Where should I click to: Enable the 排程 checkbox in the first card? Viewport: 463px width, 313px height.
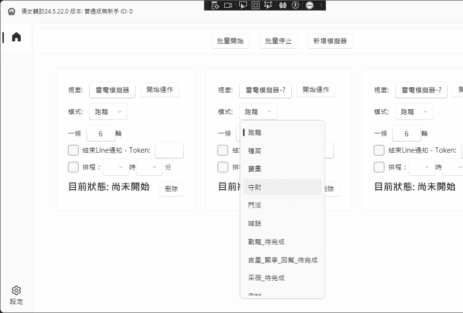[x=73, y=167]
